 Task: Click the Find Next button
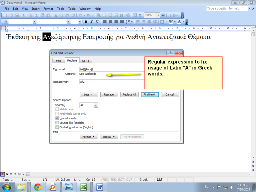click(149, 94)
